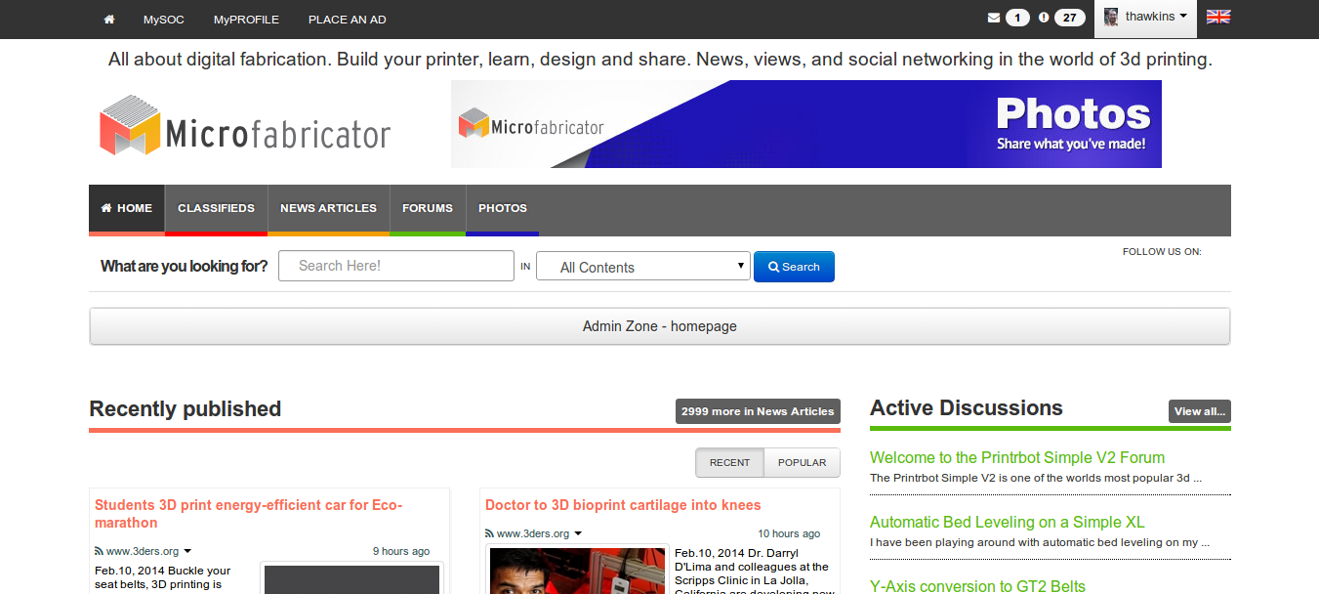Select the POPULAR toggle button
1319x594 pixels.
[x=802, y=463]
